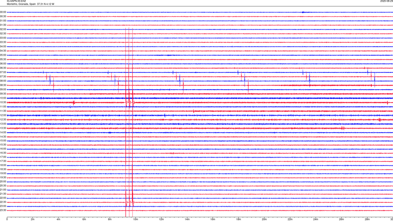Click the 13:30 time label
Screen dimensions: 393x221
point(3,128)
